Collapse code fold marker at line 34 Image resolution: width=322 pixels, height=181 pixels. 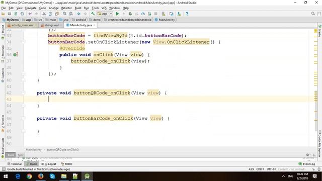(x=24, y=42)
